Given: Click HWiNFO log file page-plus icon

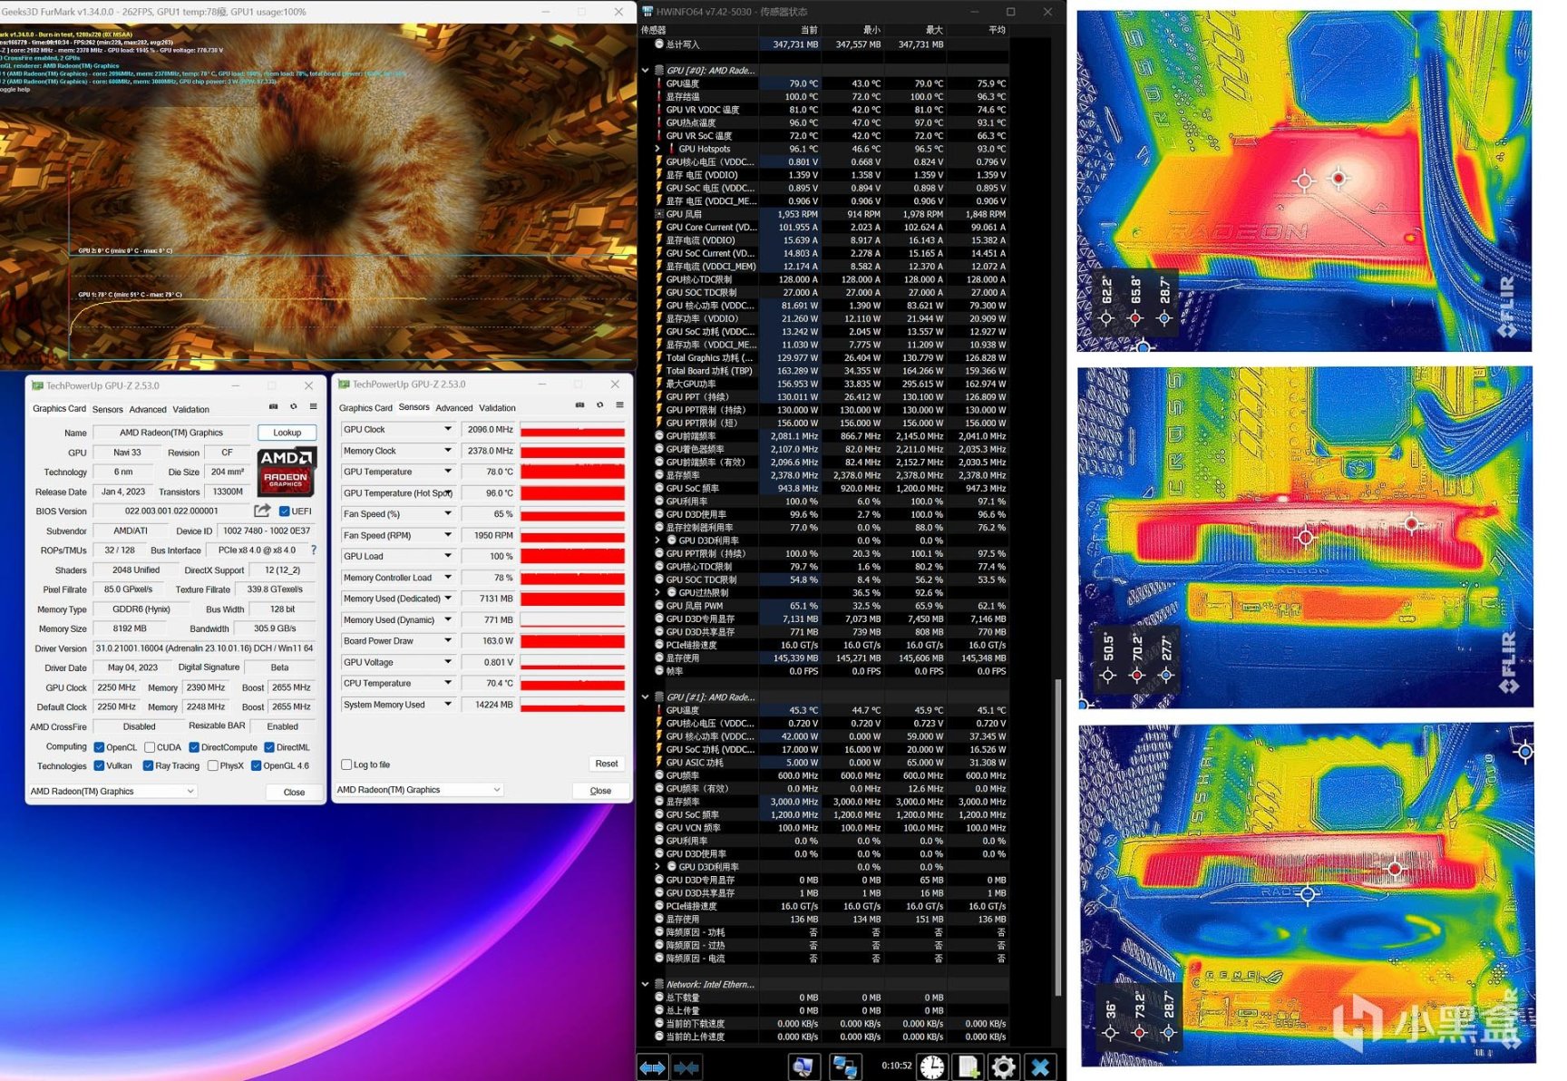Looking at the screenshot, I should [x=968, y=1067].
